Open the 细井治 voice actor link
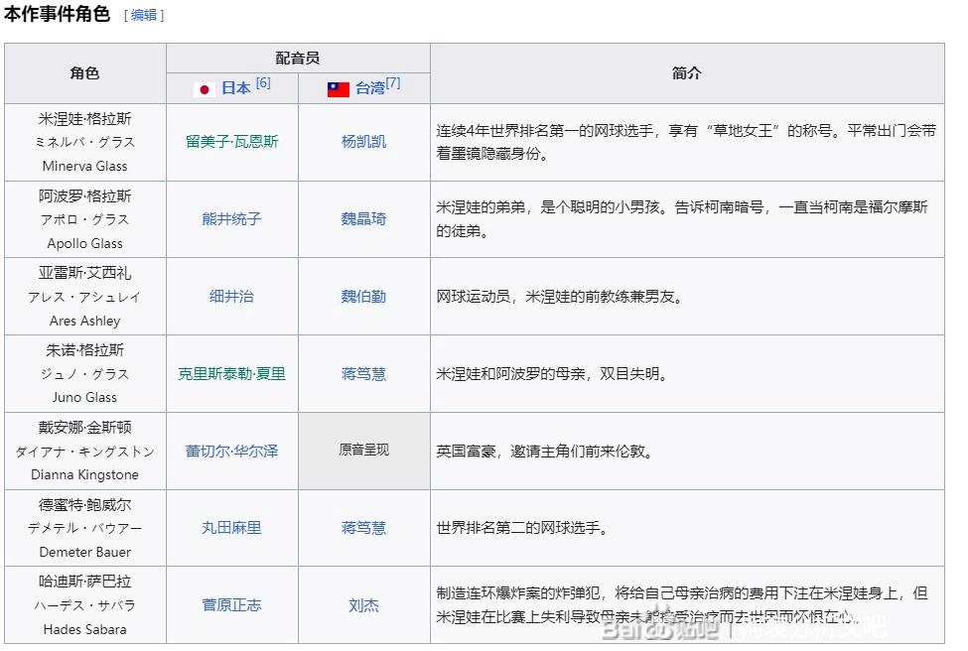The width and height of the screenshot is (968, 651). click(x=231, y=297)
